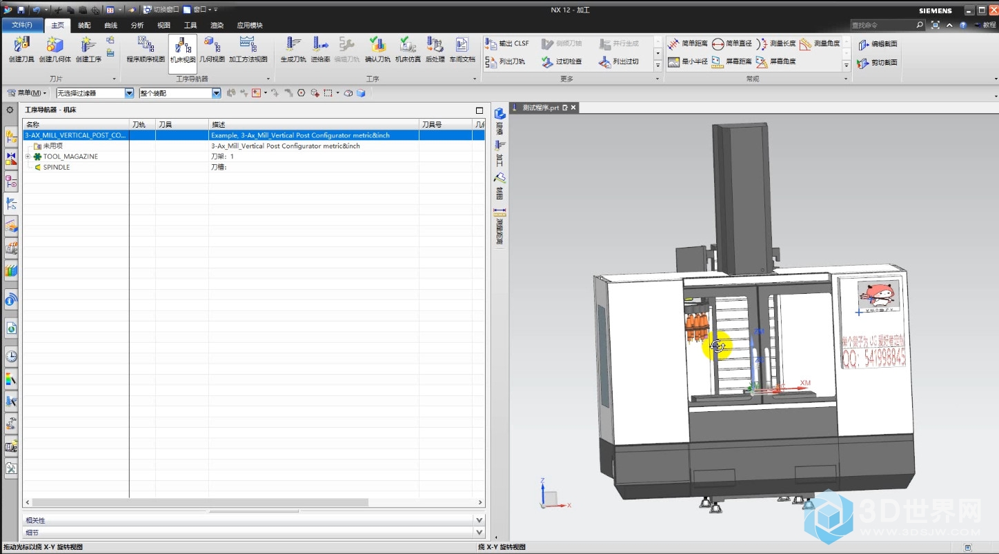Click 列出刀轨 list tool path
This screenshot has height=554, width=999.
click(x=505, y=61)
